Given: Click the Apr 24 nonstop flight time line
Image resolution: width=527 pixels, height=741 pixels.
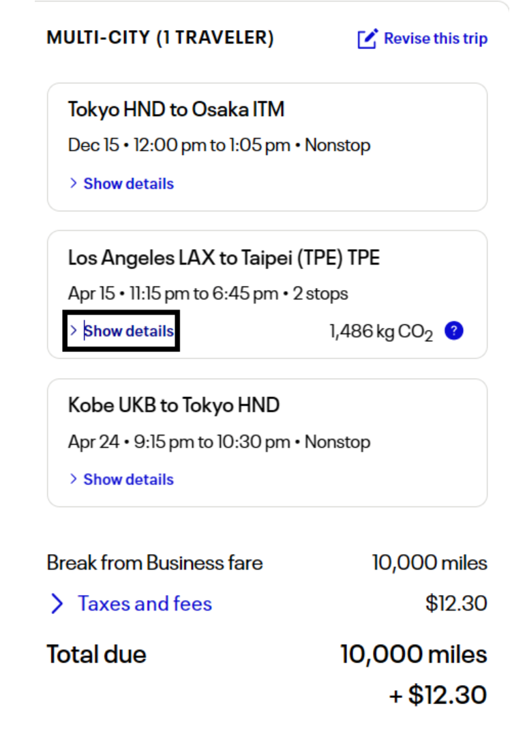Looking at the screenshot, I should pos(219,442).
